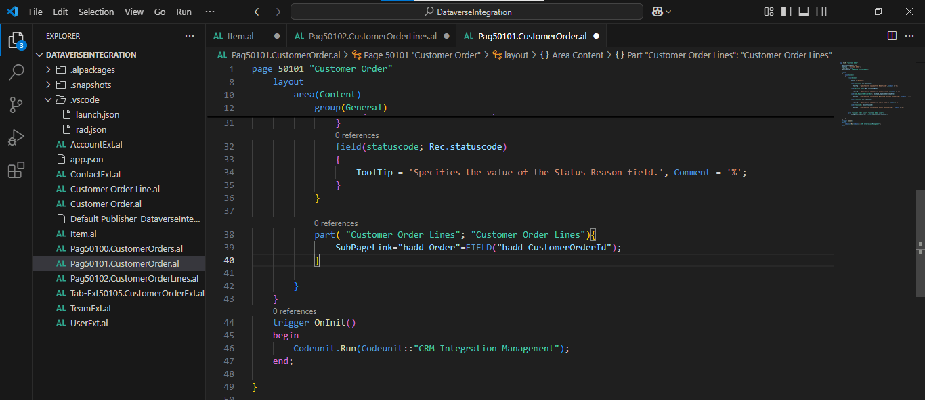Image resolution: width=925 pixels, height=400 pixels.
Task: Open the Selection menu
Action: tap(96, 12)
